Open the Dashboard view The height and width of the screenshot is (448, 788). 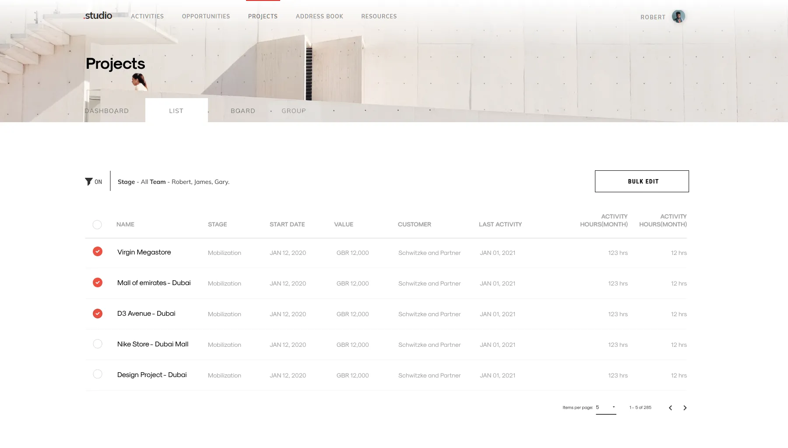(107, 110)
